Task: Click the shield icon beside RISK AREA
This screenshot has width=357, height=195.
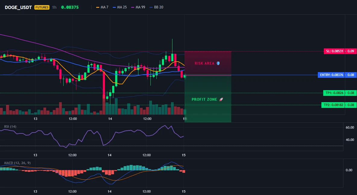Action: [x=218, y=63]
